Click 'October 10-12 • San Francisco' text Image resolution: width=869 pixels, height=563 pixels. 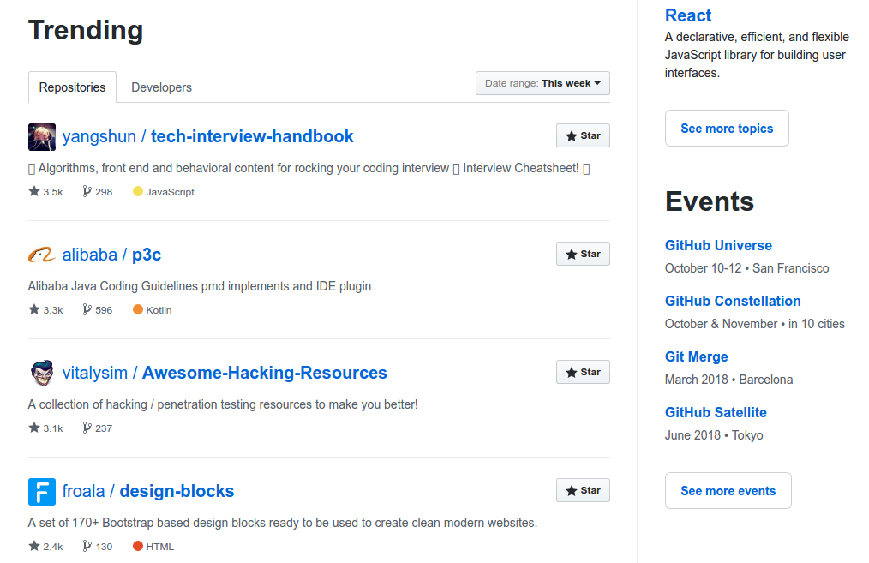tap(746, 268)
